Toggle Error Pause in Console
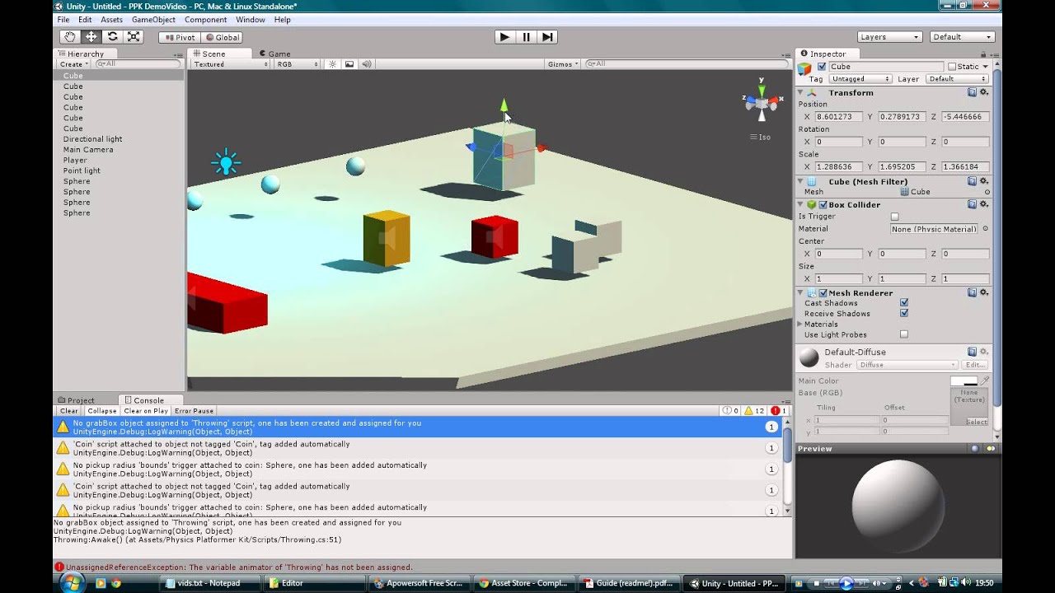The image size is (1055, 593). [195, 410]
